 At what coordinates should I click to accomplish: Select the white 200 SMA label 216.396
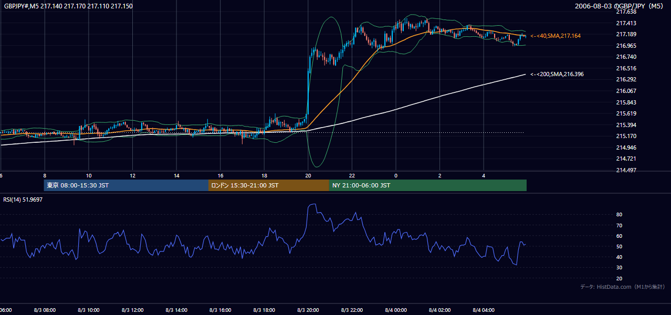coord(557,75)
